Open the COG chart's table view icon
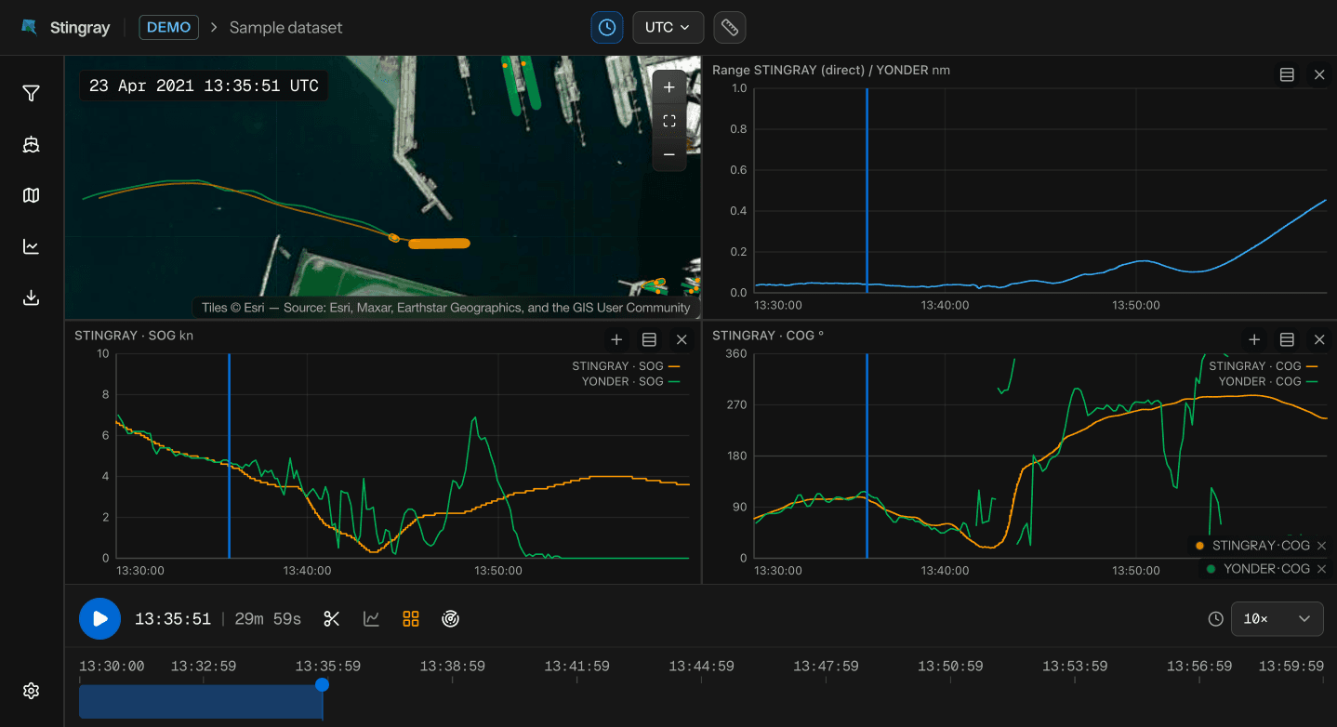 pos(1287,339)
